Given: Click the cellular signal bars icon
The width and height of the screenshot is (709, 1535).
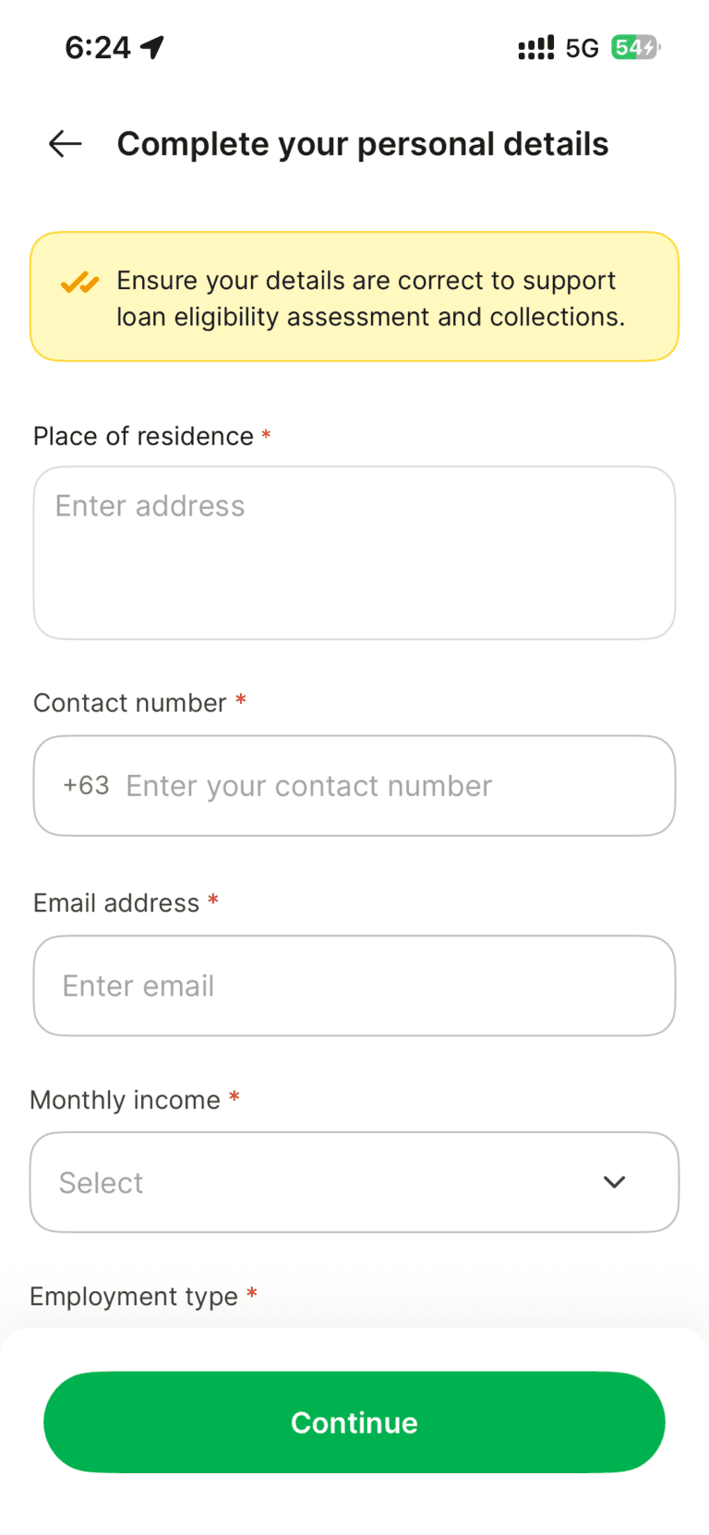Looking at the screenshot, I should click(x=535, y=47).
